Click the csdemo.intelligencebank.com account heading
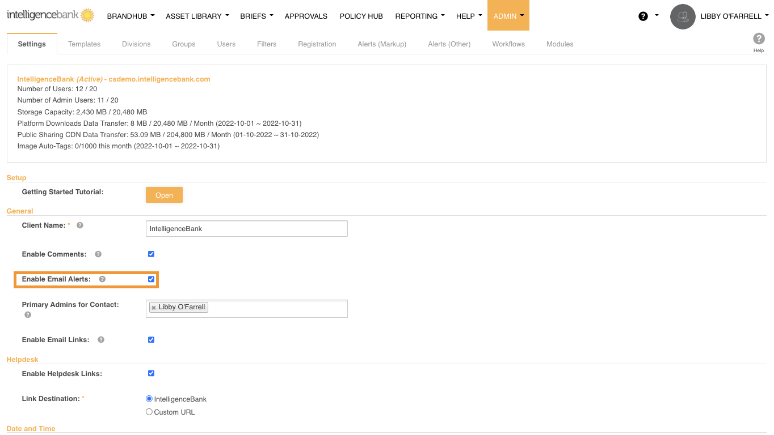 [x=114, y=79]
